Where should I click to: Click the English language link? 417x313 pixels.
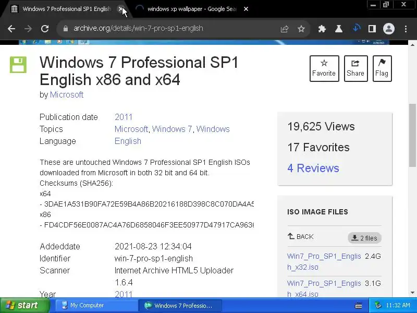[x=128, y=141]
